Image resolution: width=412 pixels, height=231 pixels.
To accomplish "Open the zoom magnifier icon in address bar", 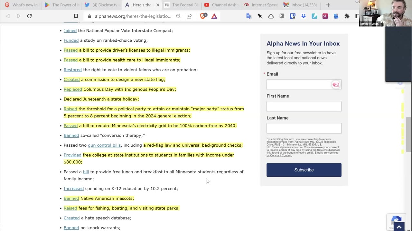I will (x=178, y=16).
